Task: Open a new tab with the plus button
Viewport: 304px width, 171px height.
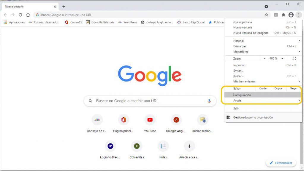Action: point(64,7)
